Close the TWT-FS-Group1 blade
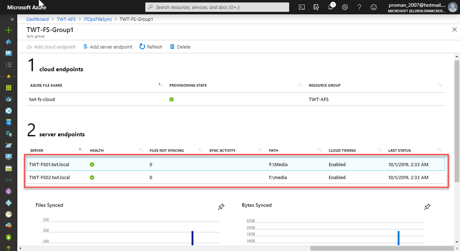Image resolution: width=460 pixels, height=251 pixels. (x=454, y=29)
